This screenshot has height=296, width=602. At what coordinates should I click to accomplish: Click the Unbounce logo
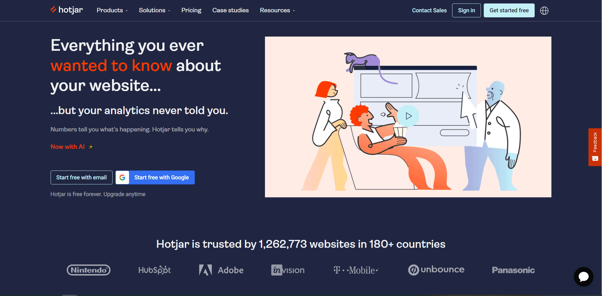coord(436,270)
